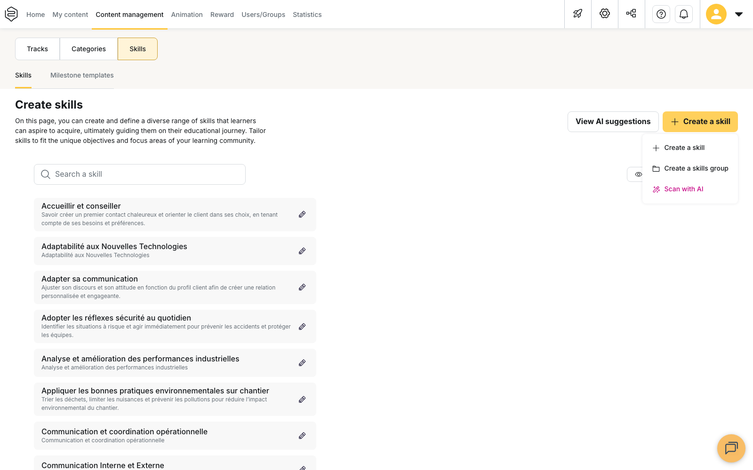Open the settings gear icon

[605, 14]
